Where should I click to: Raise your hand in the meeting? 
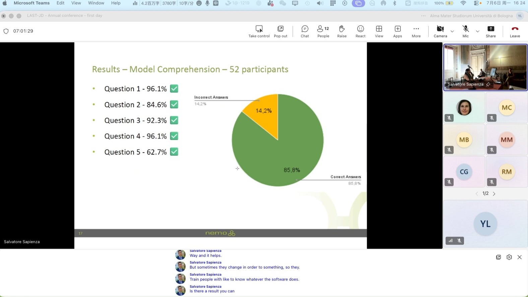[x=342, y=32]
